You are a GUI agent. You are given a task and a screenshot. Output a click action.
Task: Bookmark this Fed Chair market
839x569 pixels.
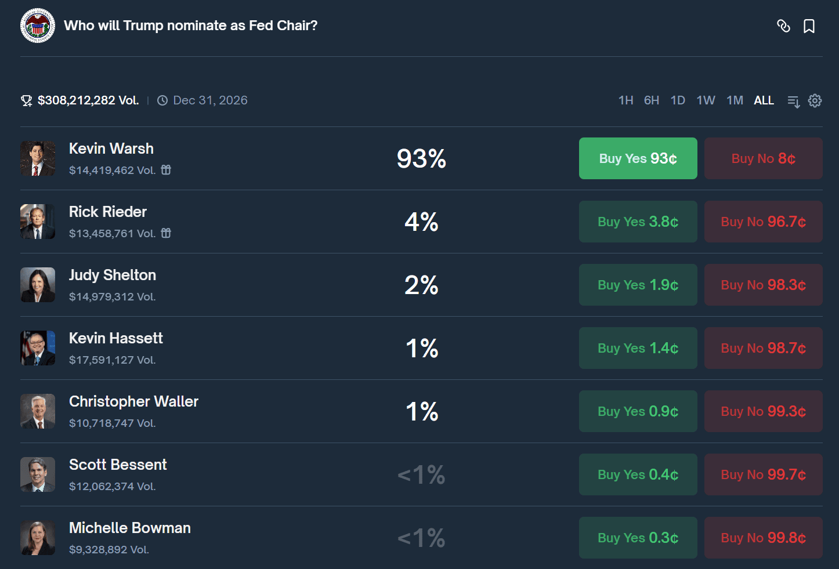[x=809, y=26]
